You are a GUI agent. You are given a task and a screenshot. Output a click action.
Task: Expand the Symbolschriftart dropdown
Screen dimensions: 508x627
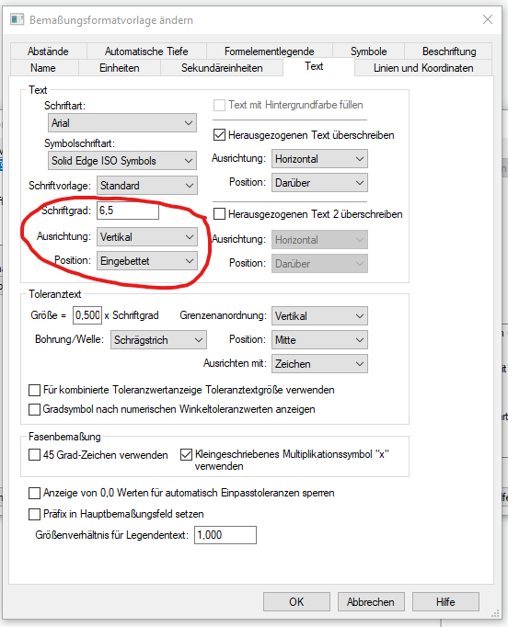(x=122, y=160)
